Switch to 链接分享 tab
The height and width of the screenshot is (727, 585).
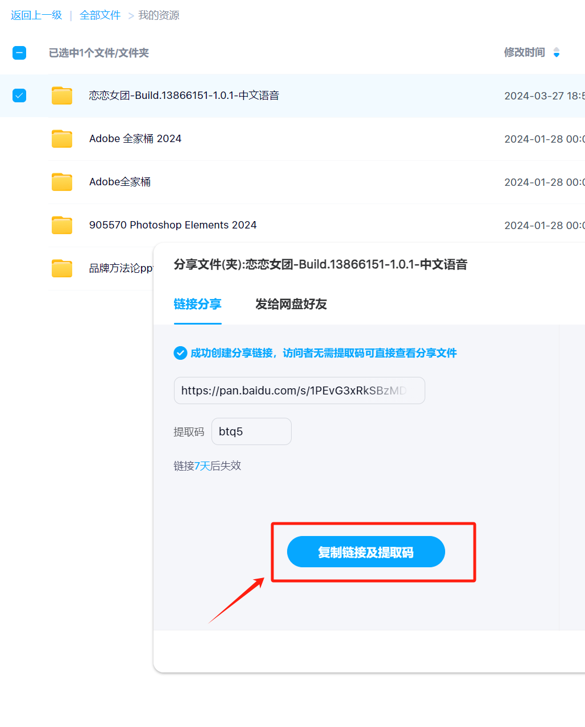pos(198,304)
